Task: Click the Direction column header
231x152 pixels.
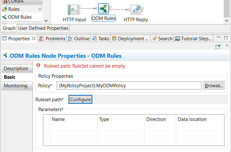Action: 160,119
